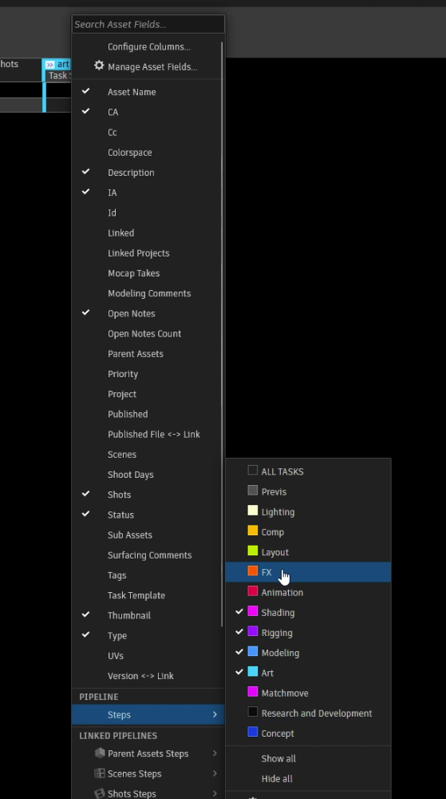Uncheck the Shading pipeline step
The height and width of the screenshot is (799, 446).
(x=239, y=611)
